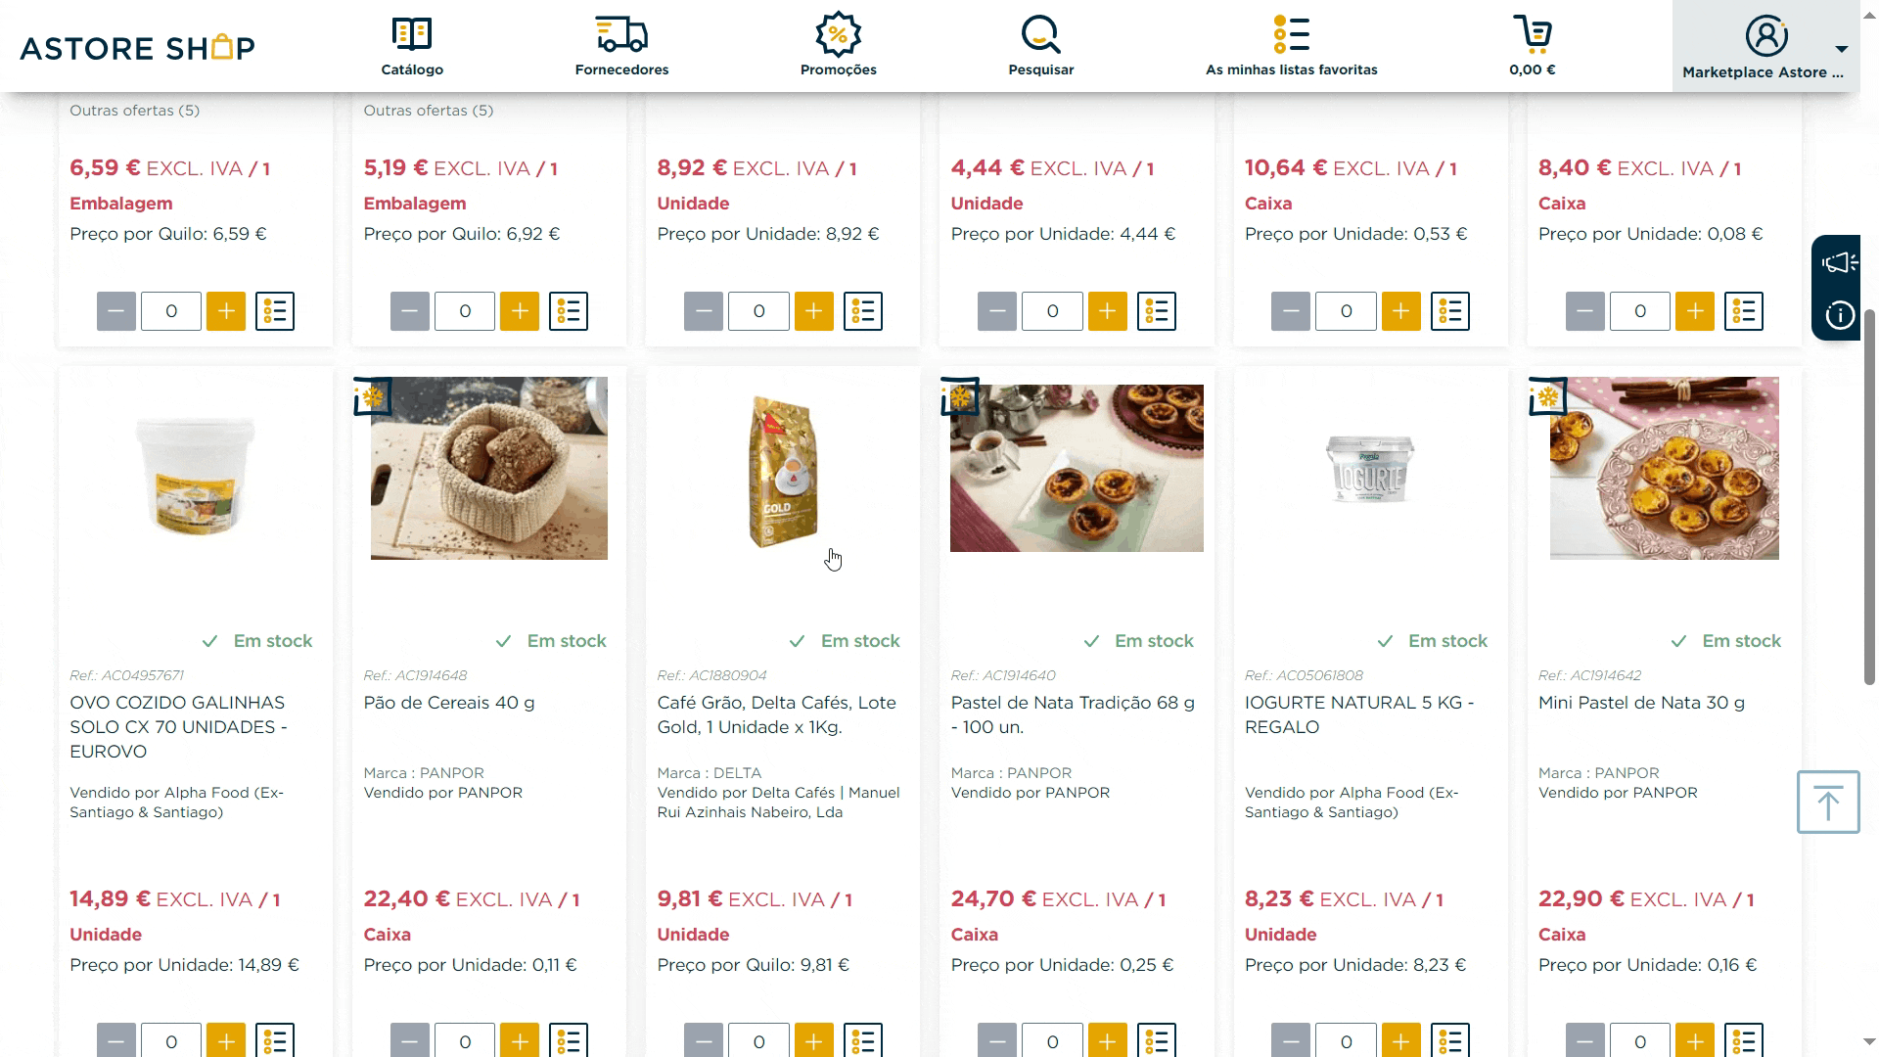Open IOGURTE NATURAL 5 KG product image
This screenshot has height=1057, width=1879.
click(1370, 470)
